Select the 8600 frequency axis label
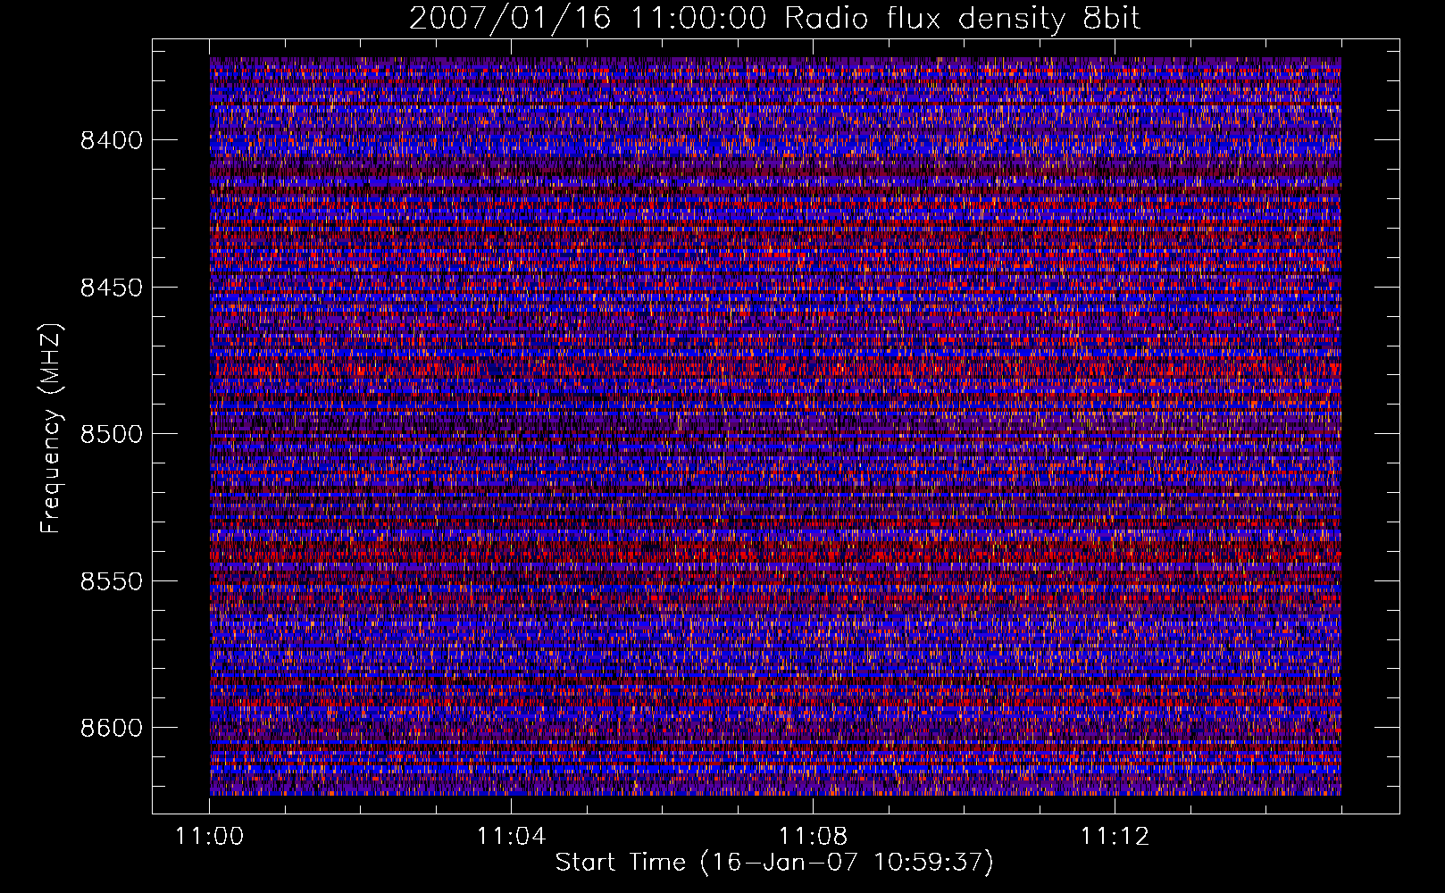 (x=112, y=728)
